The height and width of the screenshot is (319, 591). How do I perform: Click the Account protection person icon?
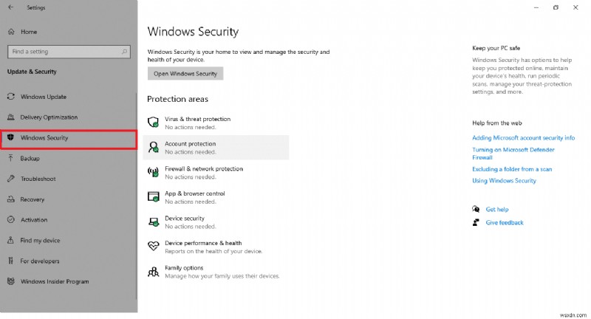coord(154,147)
